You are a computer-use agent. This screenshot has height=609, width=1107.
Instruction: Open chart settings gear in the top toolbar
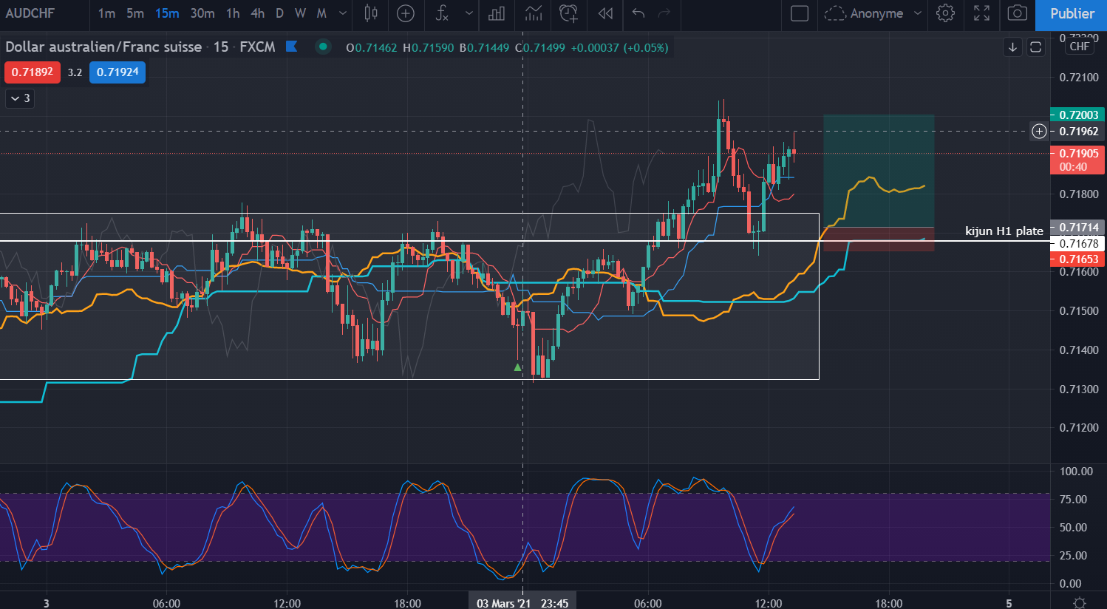pos(945,13)
